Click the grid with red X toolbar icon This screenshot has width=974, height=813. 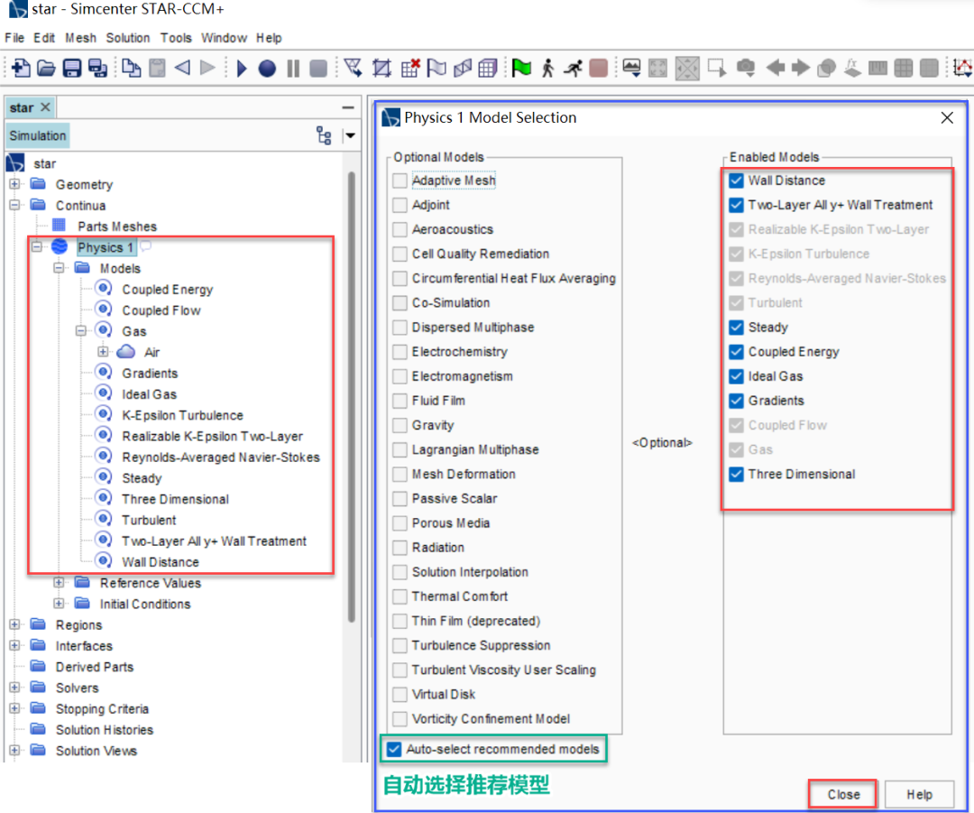click(x=410, y=68)
